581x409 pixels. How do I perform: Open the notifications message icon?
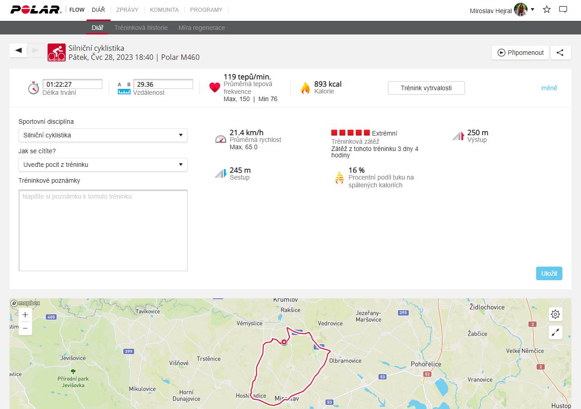pos(563,10)
